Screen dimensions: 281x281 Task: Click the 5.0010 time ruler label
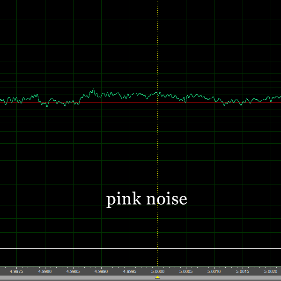tap(214, 271)
